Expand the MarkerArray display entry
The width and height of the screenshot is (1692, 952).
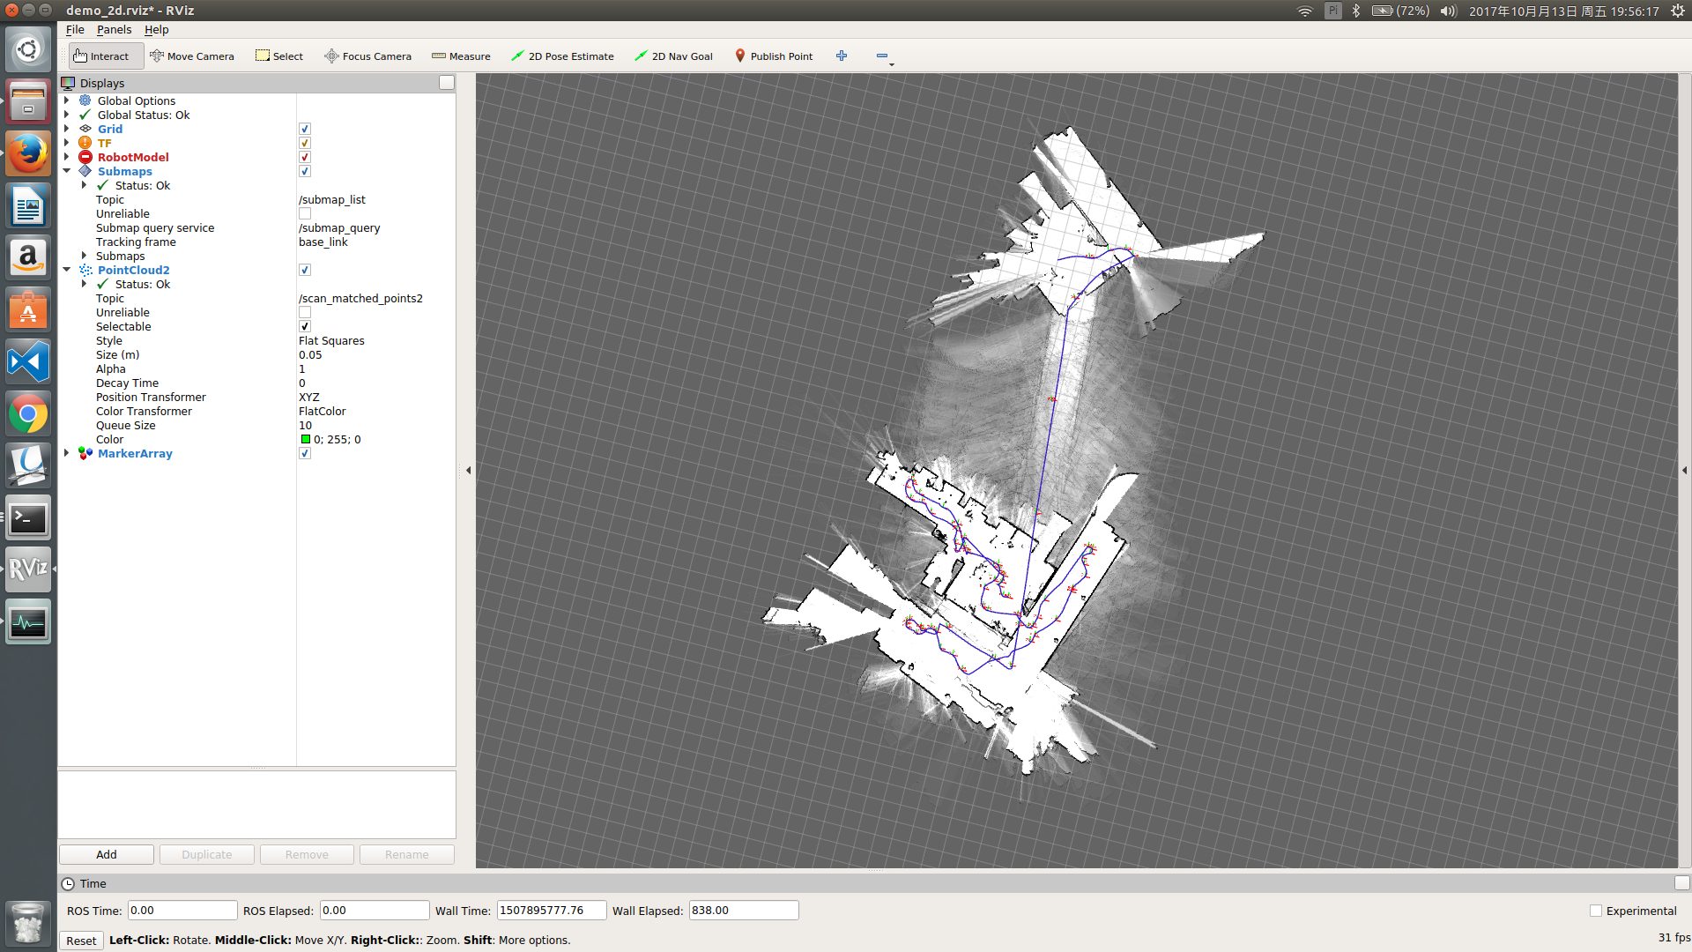[66, 453]
